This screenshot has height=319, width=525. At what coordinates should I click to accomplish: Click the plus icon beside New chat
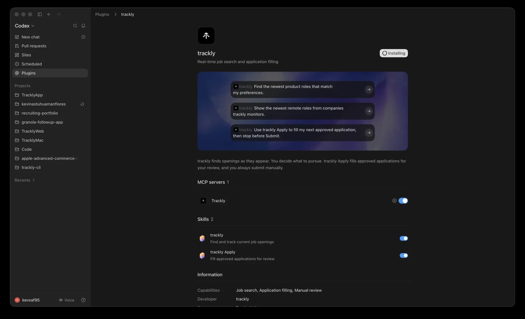tap(83, 37)
